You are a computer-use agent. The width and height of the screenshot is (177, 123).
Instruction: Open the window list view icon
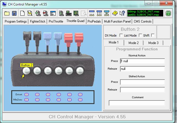[53, 13]
